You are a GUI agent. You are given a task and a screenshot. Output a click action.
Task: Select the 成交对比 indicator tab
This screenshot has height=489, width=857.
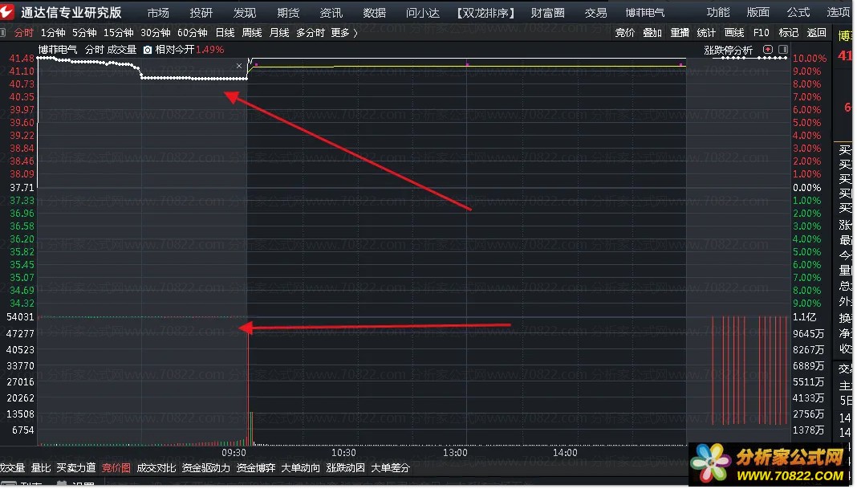click(x=156, y=468)
